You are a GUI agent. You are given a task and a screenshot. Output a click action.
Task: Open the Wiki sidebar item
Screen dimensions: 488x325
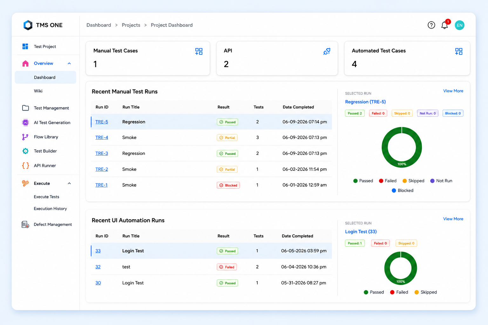coord(38,91)
